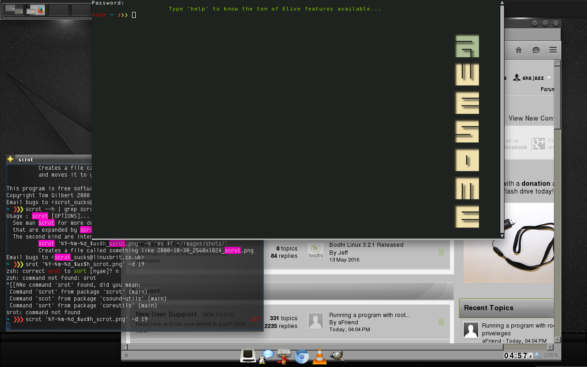The height and width of the screenshot is (367, 587).
Task: Open the Firefox home page button
Action: pos(519,50)
